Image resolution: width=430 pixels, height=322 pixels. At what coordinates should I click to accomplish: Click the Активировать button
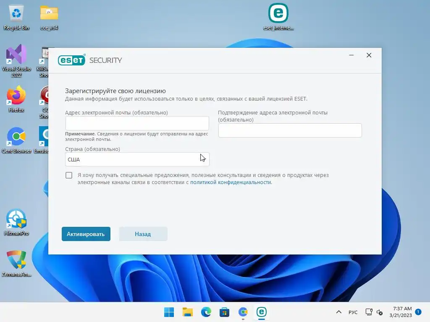[86, 234]
